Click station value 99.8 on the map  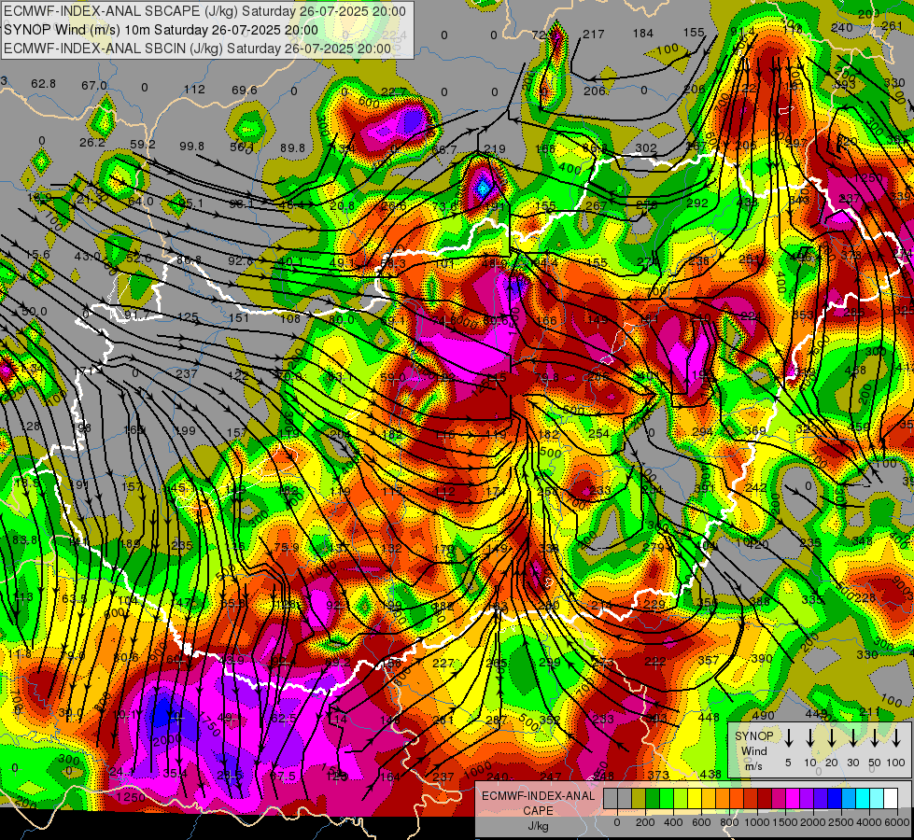[191, 146]
